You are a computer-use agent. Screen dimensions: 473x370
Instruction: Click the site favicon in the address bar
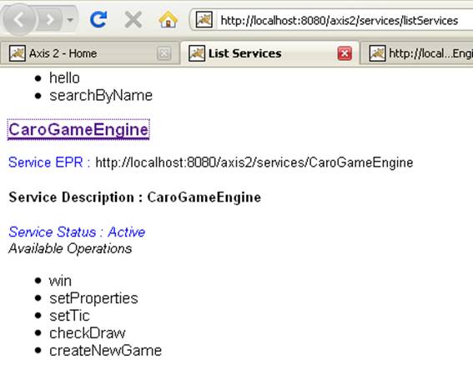pos(204,20)
